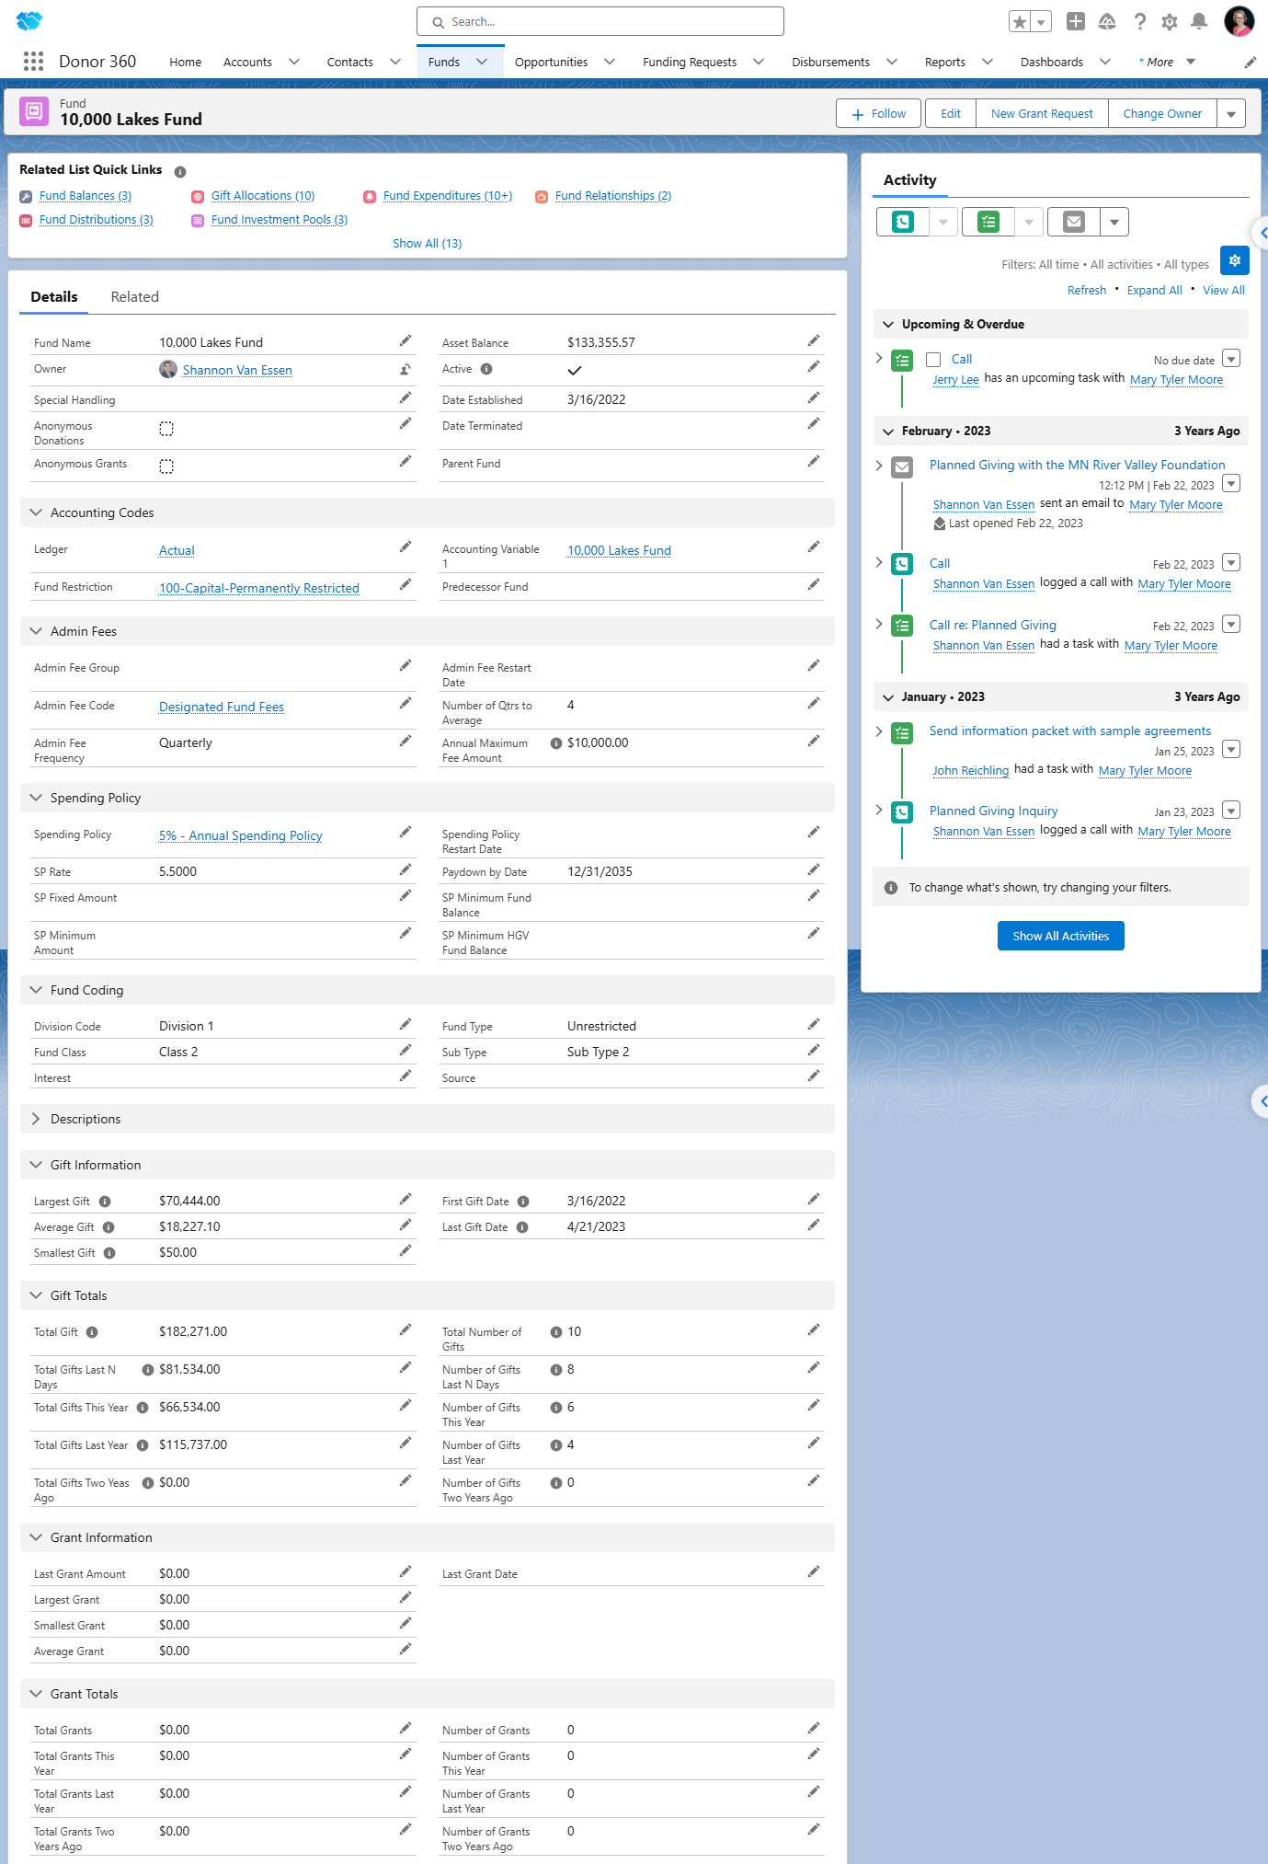This screenshot has width=1268, height=1864.
Task: Edit the SP Rate field pencil
Action: (406, 870)
